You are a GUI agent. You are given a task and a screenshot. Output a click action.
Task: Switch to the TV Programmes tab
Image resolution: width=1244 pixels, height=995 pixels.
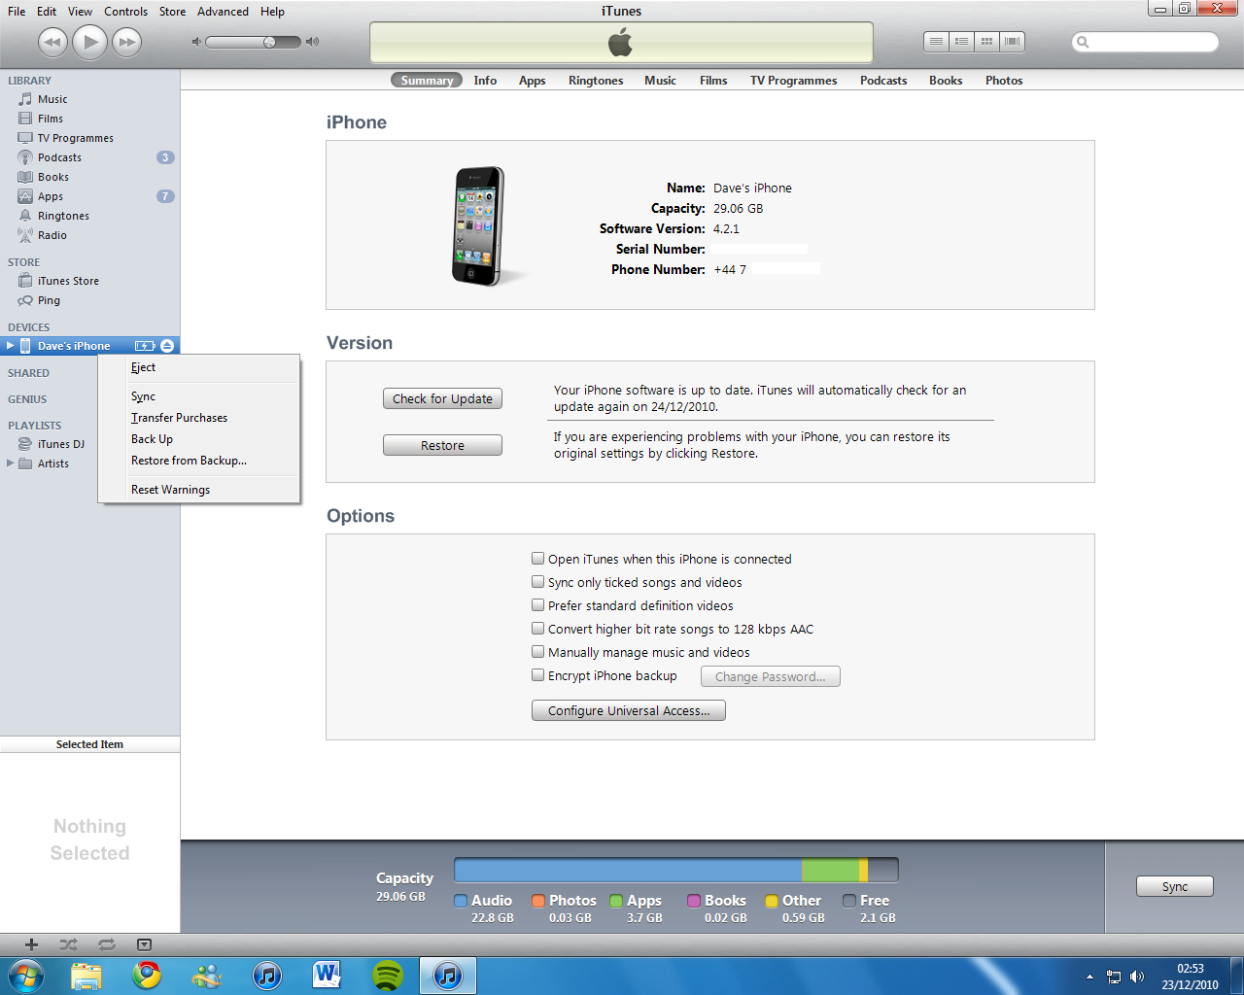pyautogui.click(x=793, y=81)
